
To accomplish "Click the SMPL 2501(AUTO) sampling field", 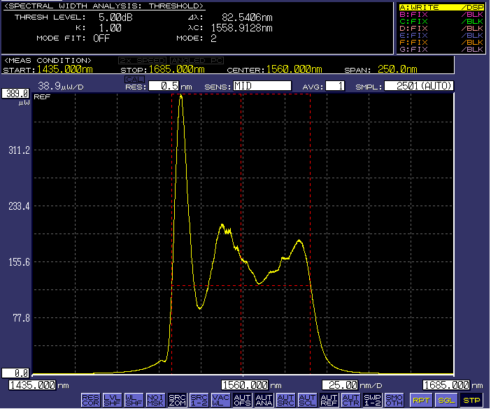I will click(420, 86).
